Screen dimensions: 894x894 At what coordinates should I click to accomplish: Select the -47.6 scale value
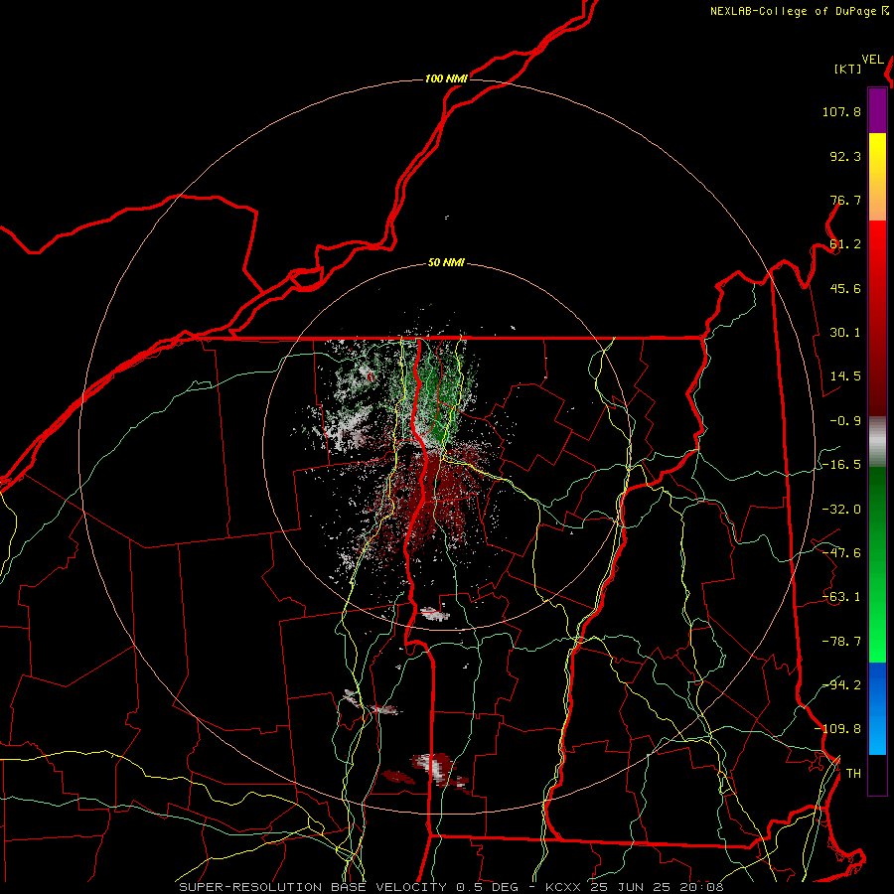pyautogui.click(x=841, y=553)
